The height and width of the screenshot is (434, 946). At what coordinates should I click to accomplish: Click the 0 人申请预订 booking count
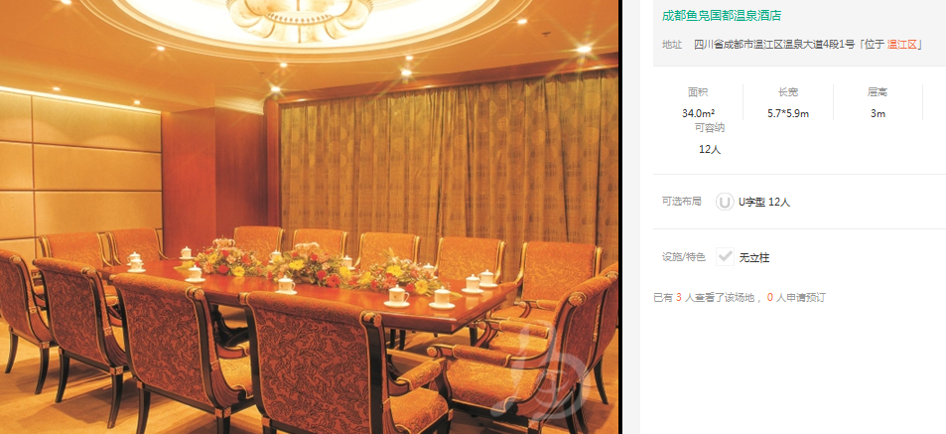796,297
